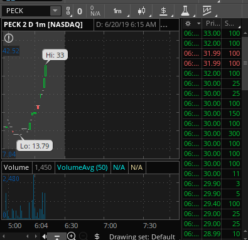Open Studies via the flask icon

tap(185, 11)
